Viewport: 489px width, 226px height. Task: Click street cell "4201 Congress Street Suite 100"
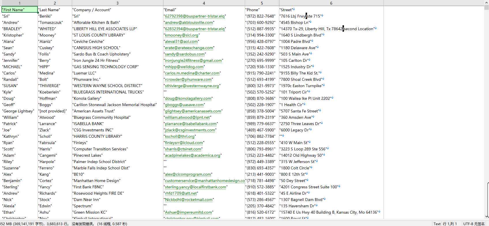tap(331, 187)
